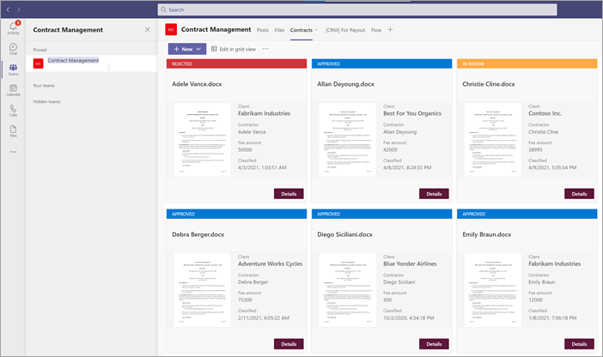Select the Contracts tab
603x357 pixels.
coord(301,30)
